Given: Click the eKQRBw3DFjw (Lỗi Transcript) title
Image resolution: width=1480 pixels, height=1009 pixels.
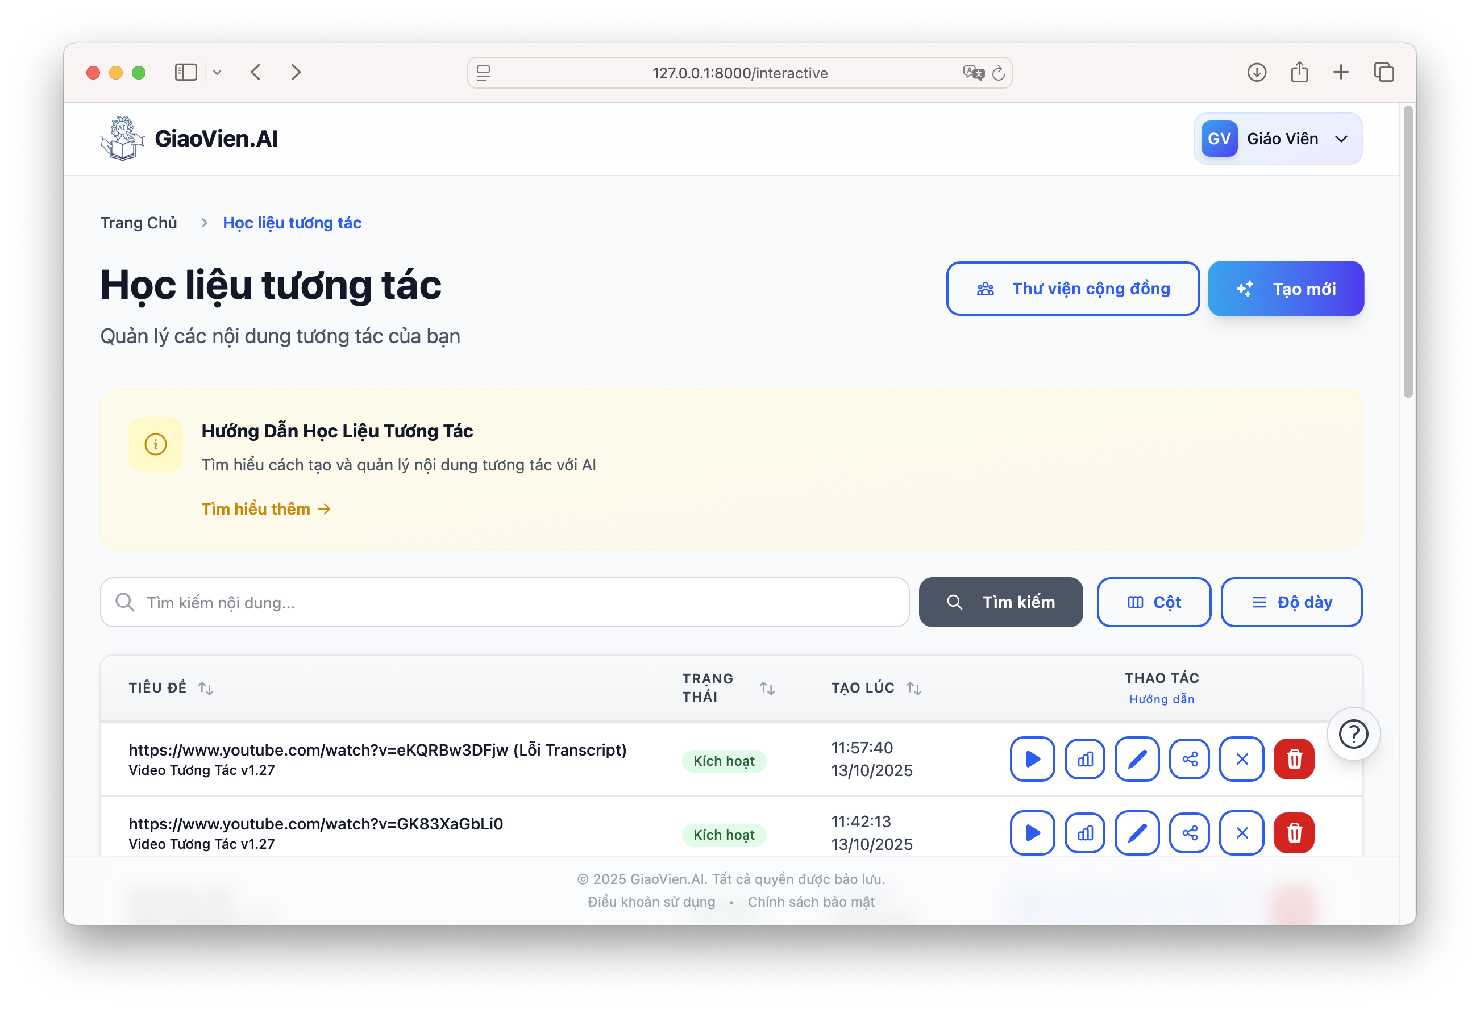Looking at the screenshot, I should click(x=377, y=750).
